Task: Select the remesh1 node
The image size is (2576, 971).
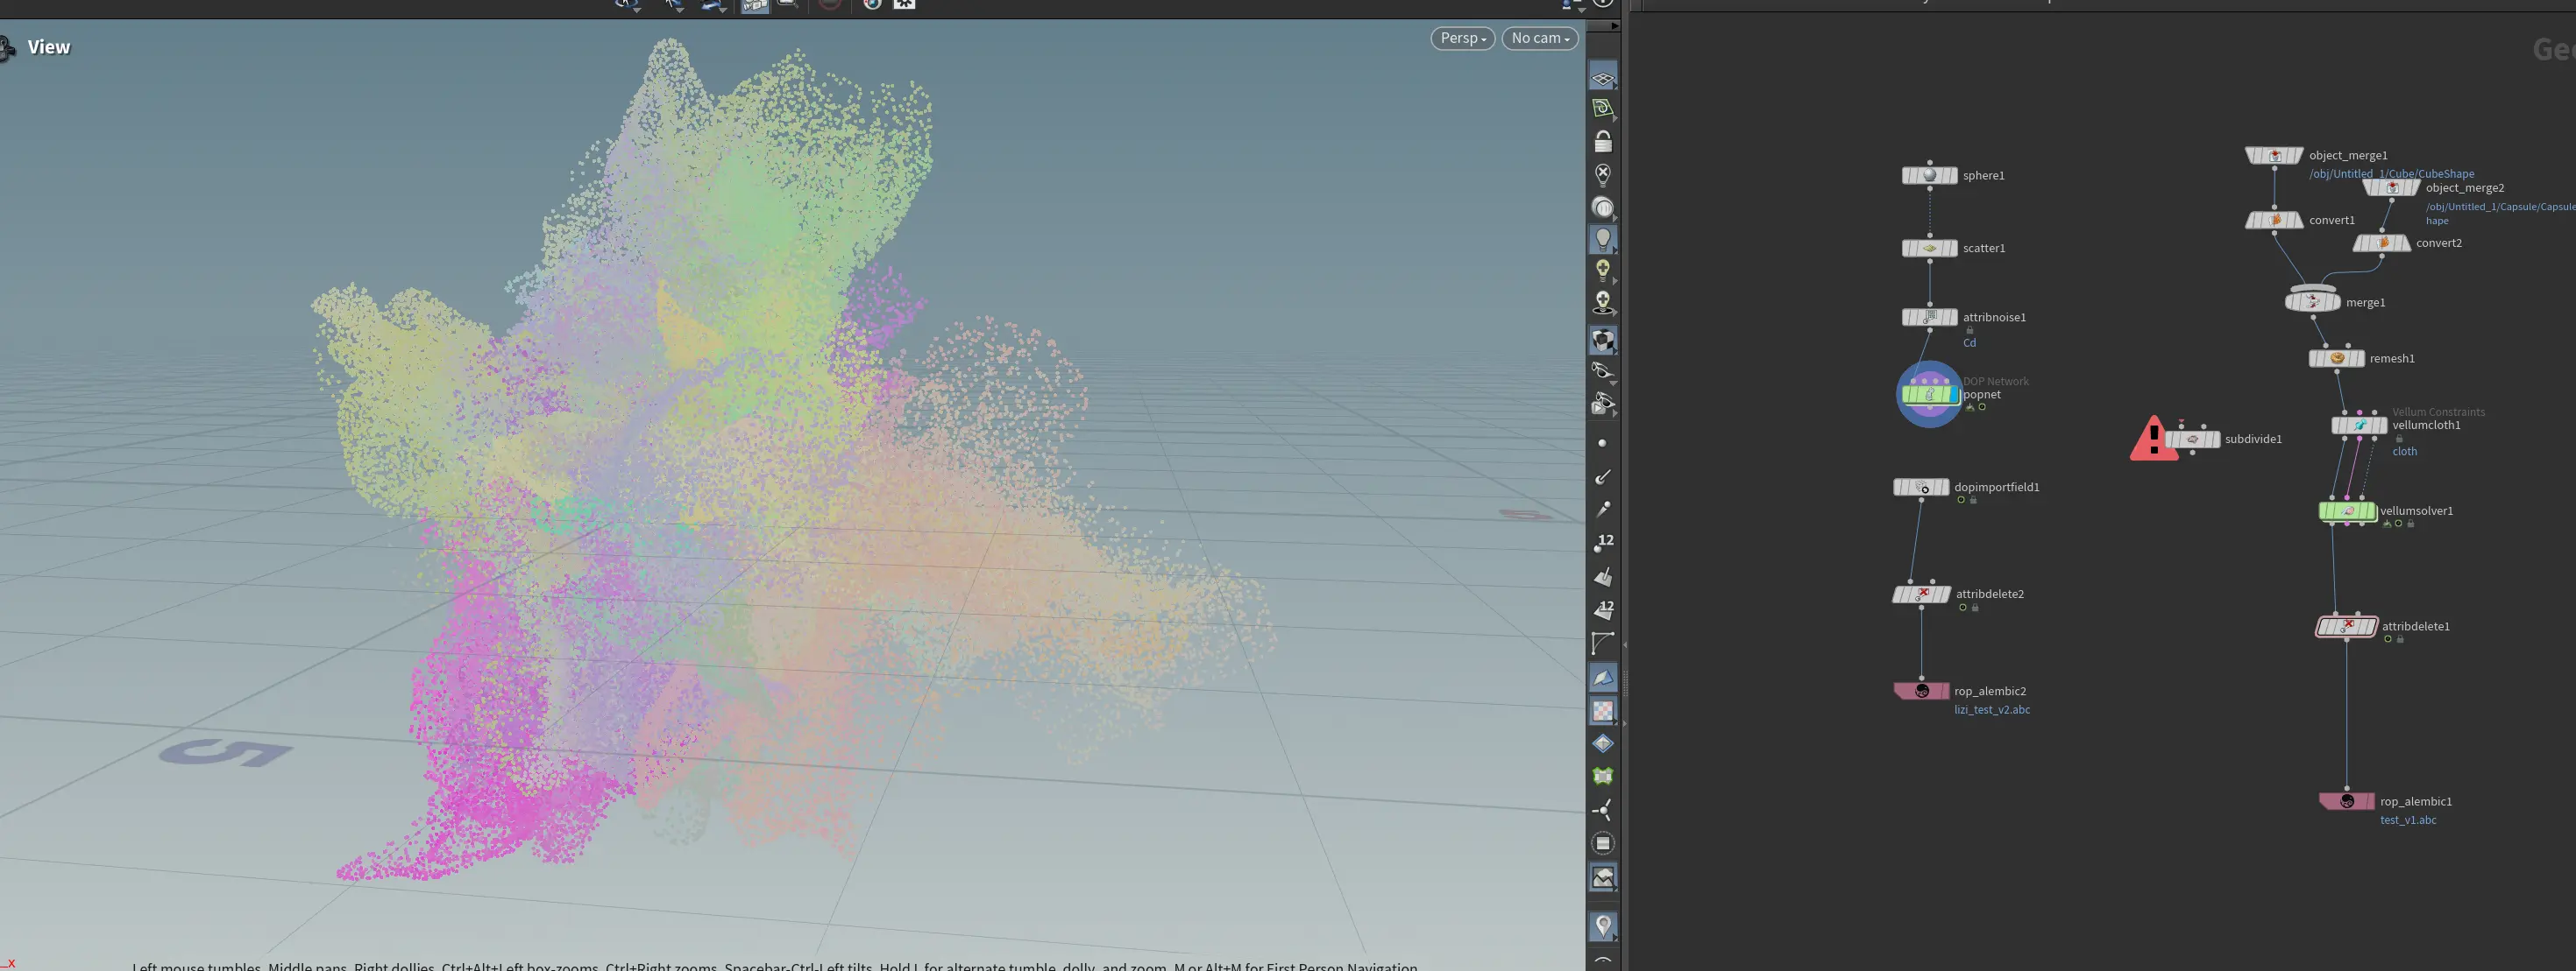Action: (2336, 359)
